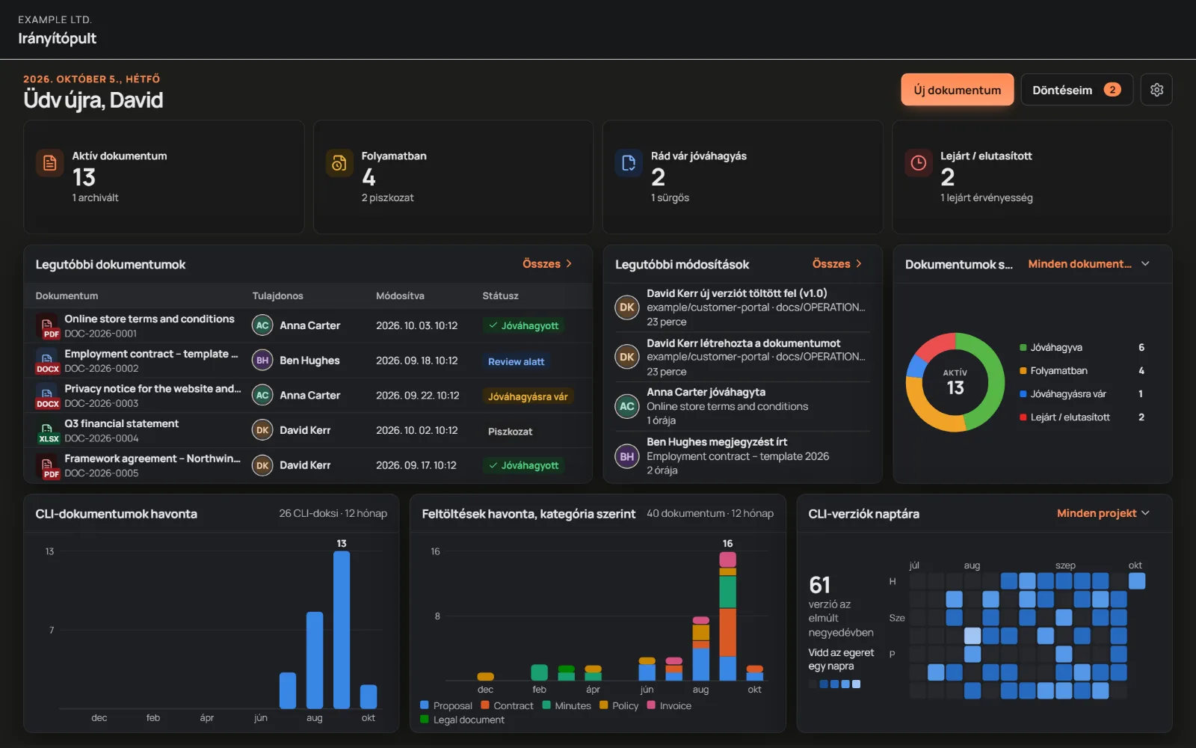Open Összes link for Legutóbbi módosítások
The width and height of the screenshot is (1196, 748).
[x=837, y=264]
